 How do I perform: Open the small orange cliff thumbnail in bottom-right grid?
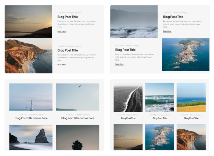pyautogui.click(x=191, y=137)
